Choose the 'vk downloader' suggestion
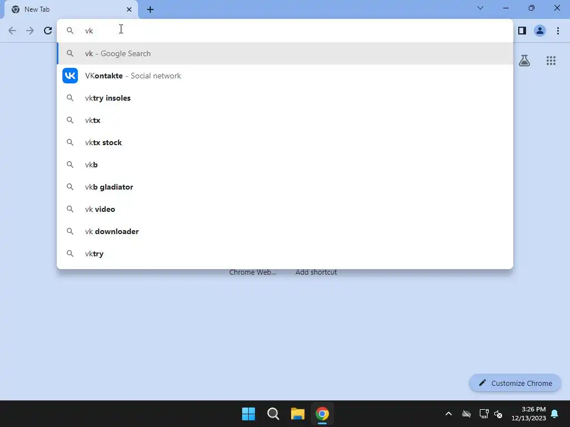570x427 pixels. tap(285, 231)
